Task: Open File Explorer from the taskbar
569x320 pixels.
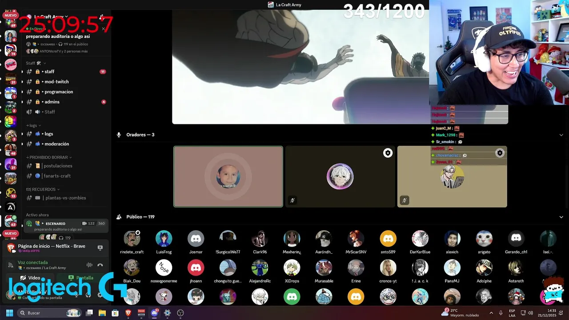Action: 102,313
